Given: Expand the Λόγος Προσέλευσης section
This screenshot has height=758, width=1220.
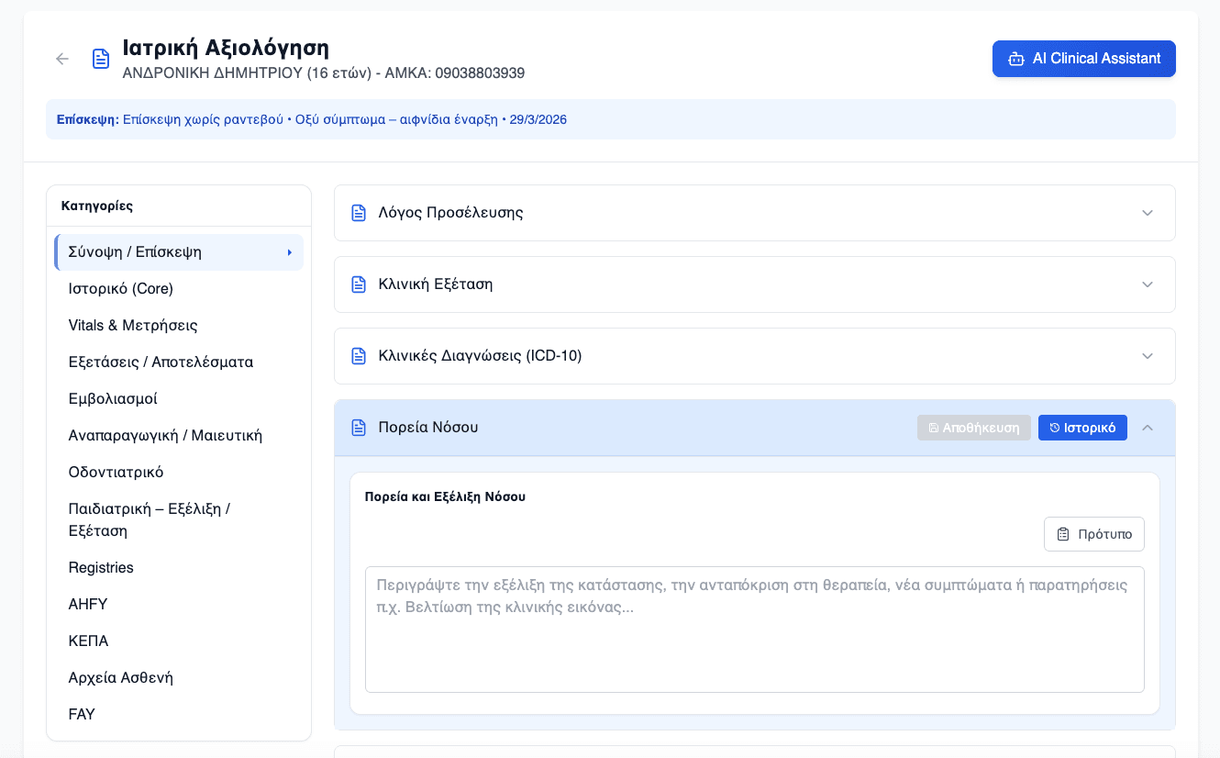Looking at the screenshot, I should 1147,213.
